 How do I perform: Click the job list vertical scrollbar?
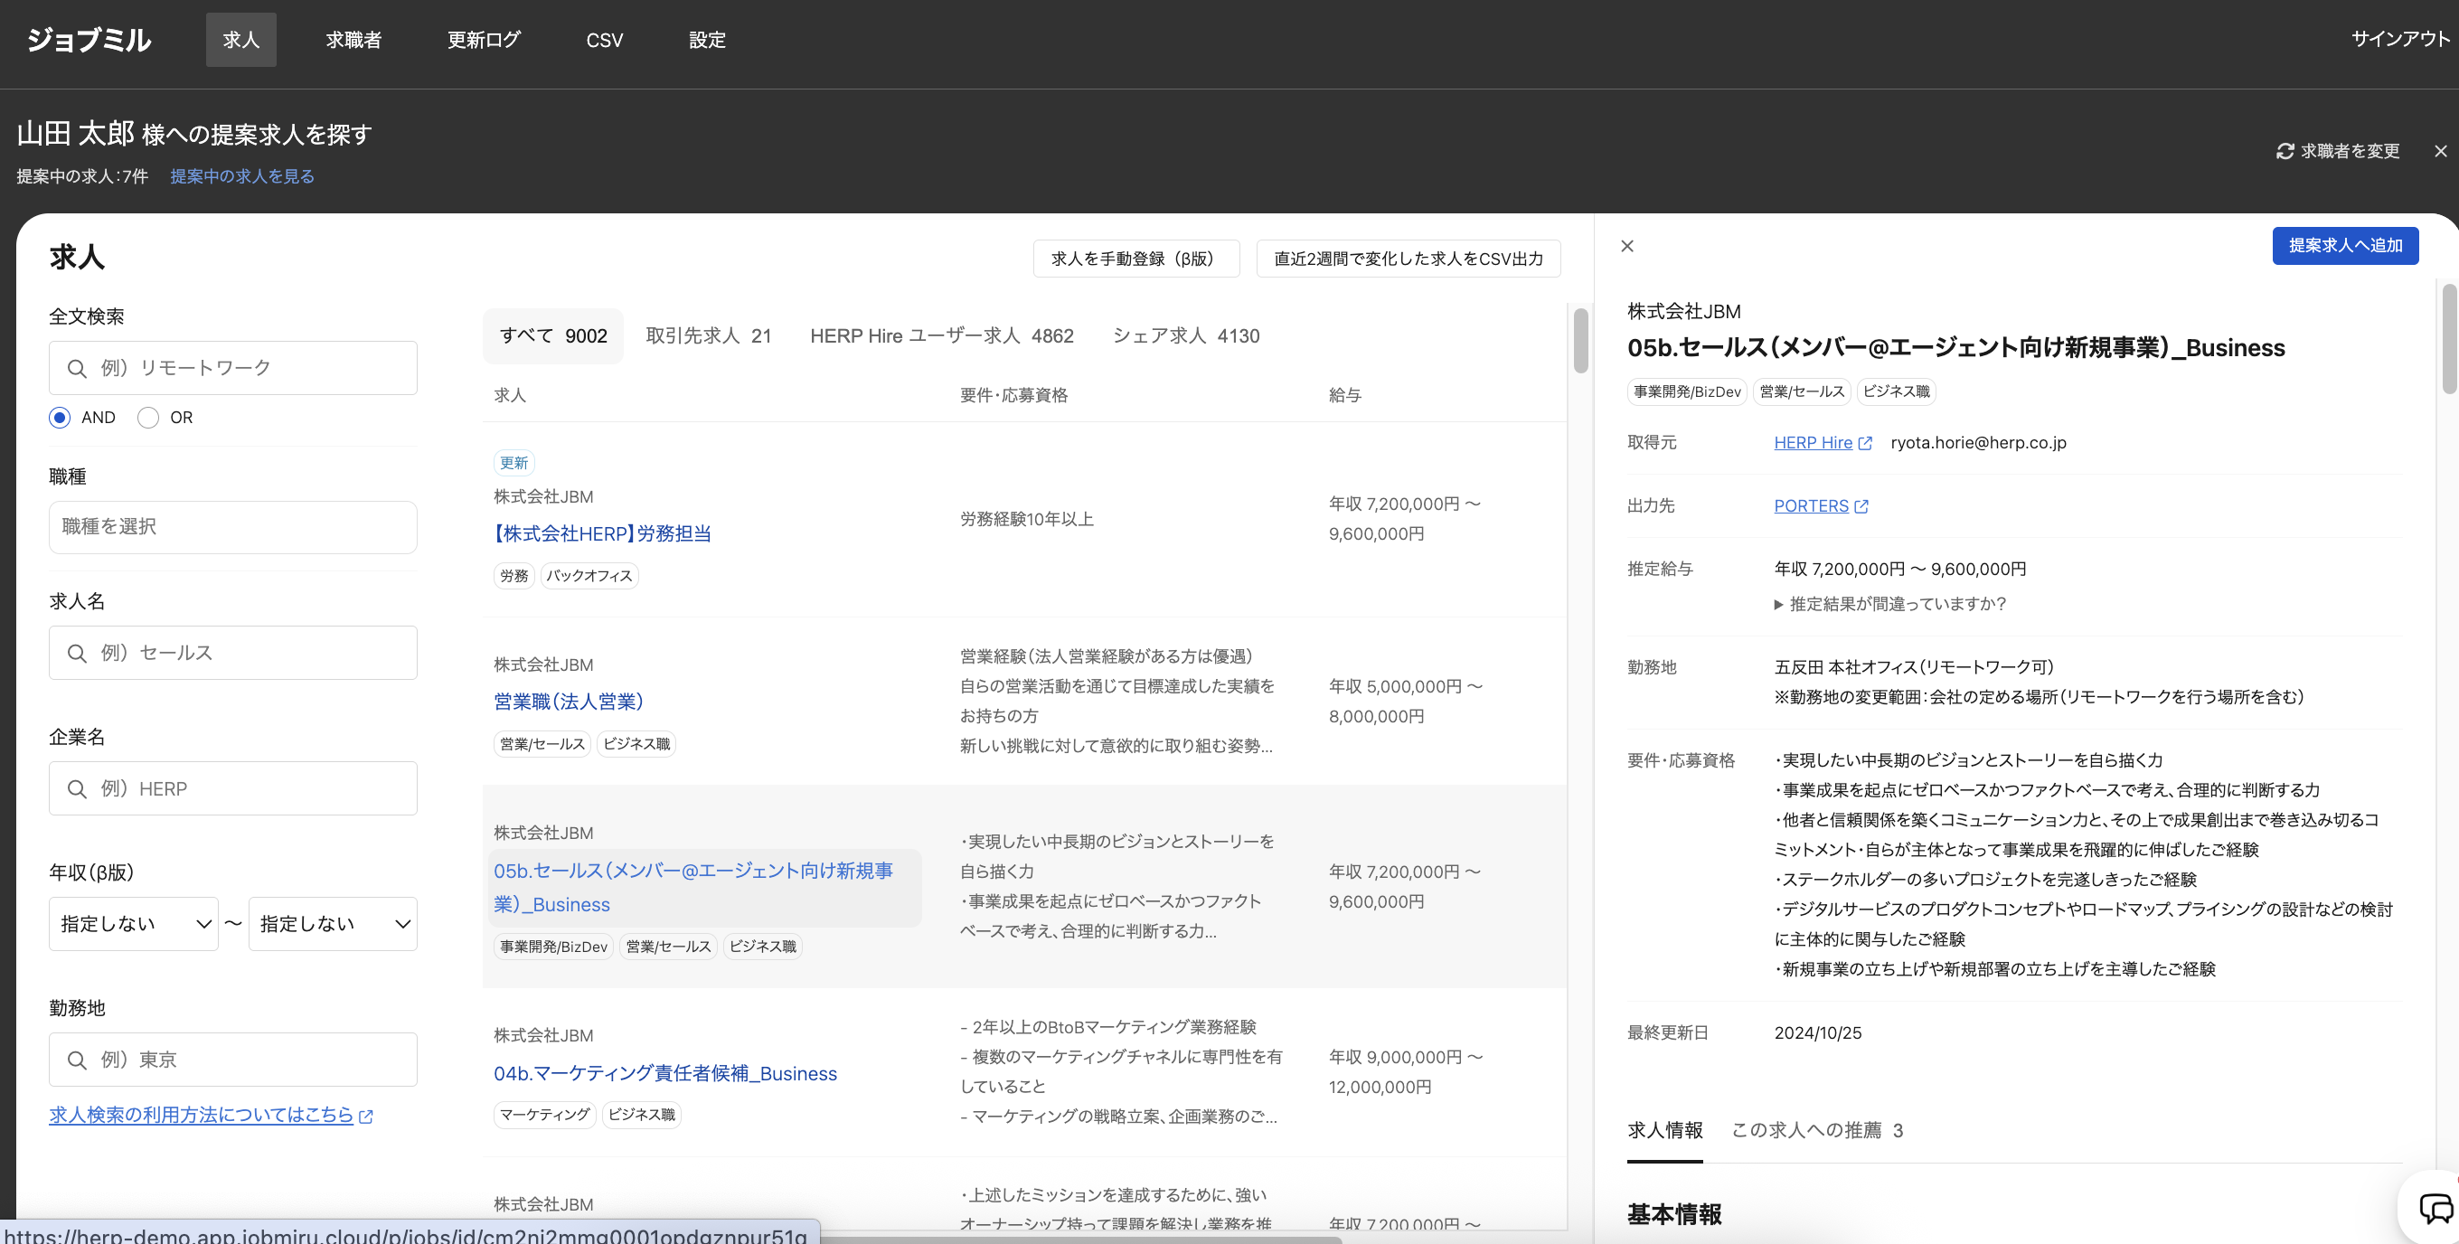coord(1580,342)
